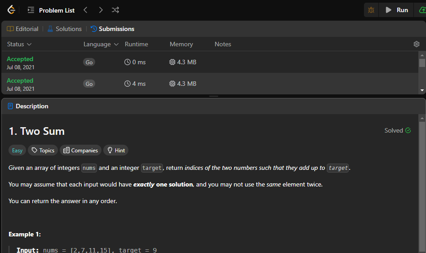Switch to the Solutions tab

tap(64, 29)
